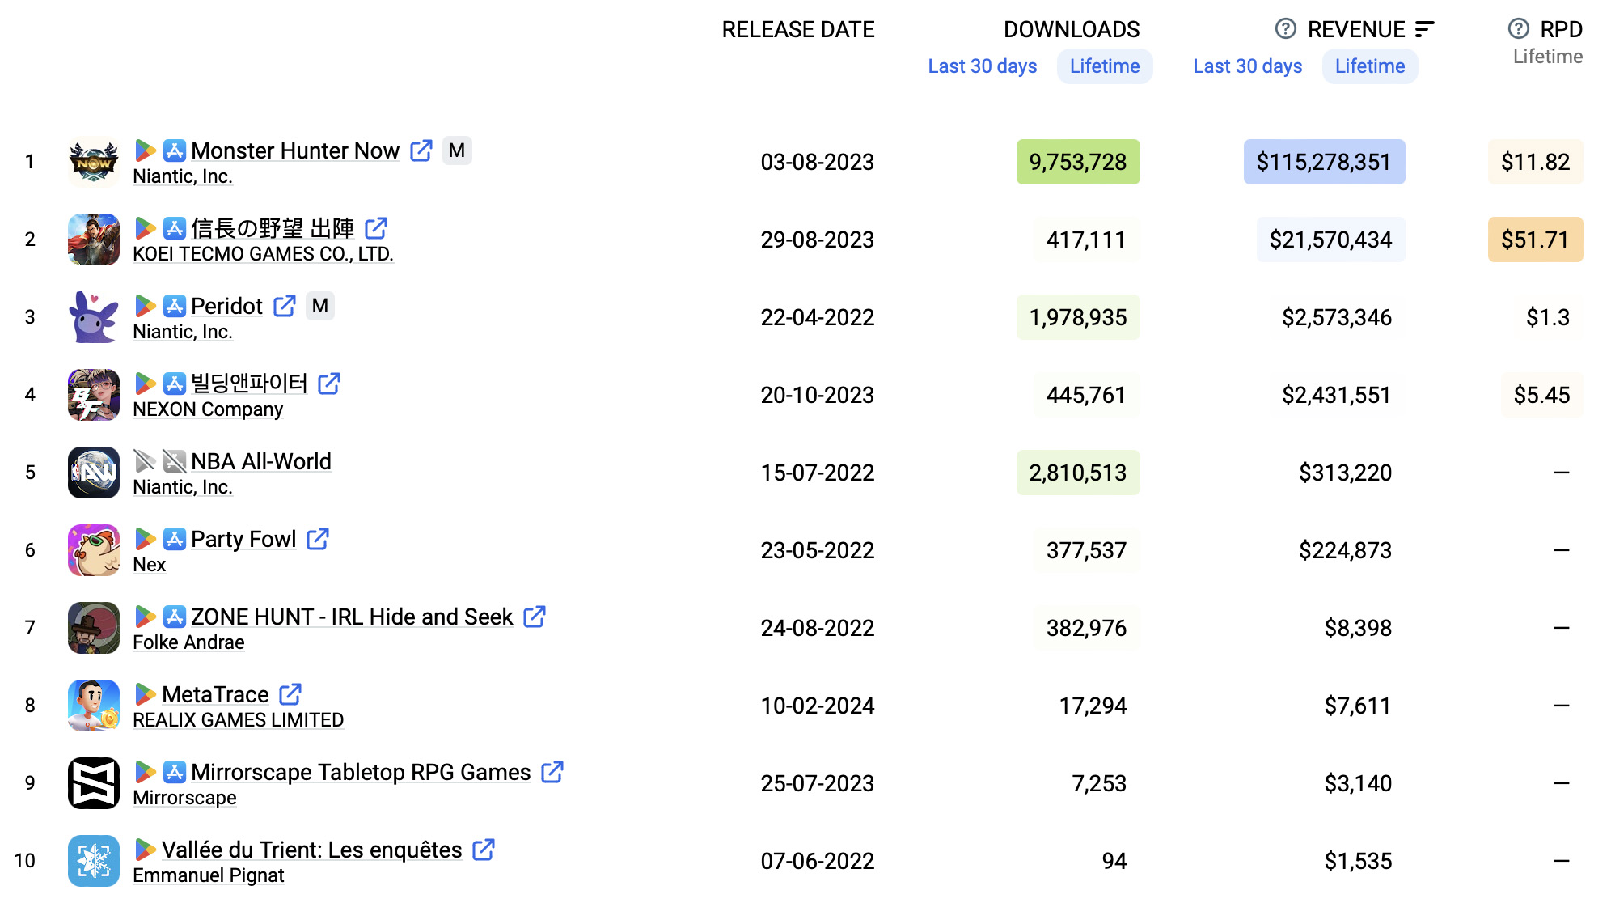The image size is (1611, 903).
Task: Click the Peridot app thumbnail
Action: [x=94, y=317]
